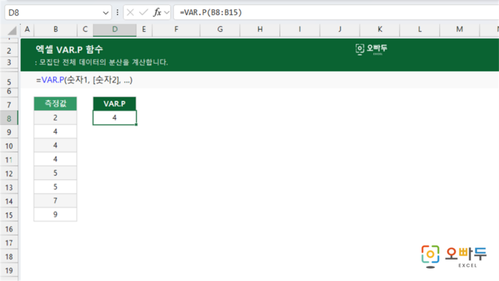This screenshot has width=499, height=281.
Task: Click the Insert Function fx icon
Action: tap(157, 12)
